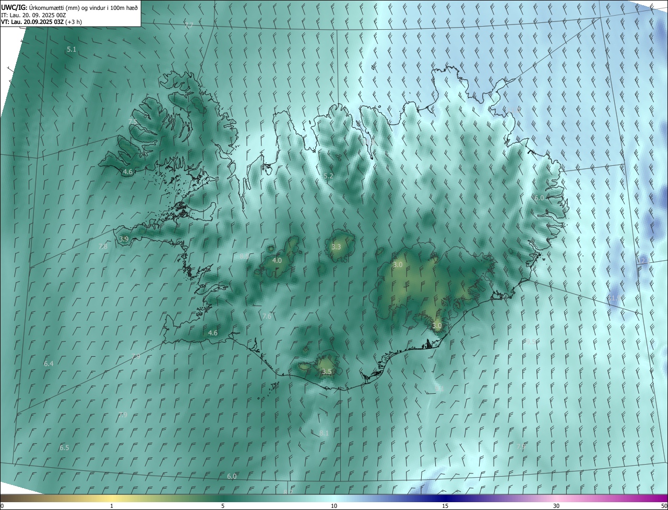
Task: Click the 8.1 value label over the sea
Action: [x=324, y=433]
